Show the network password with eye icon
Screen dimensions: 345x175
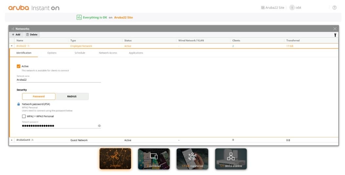[x=99, y=126]
